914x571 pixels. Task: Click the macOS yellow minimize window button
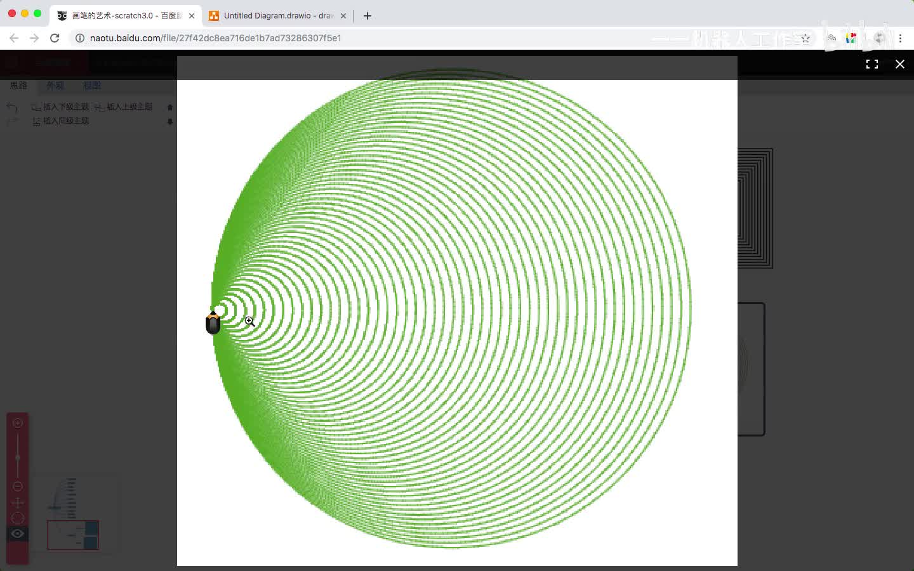[25, 13]
